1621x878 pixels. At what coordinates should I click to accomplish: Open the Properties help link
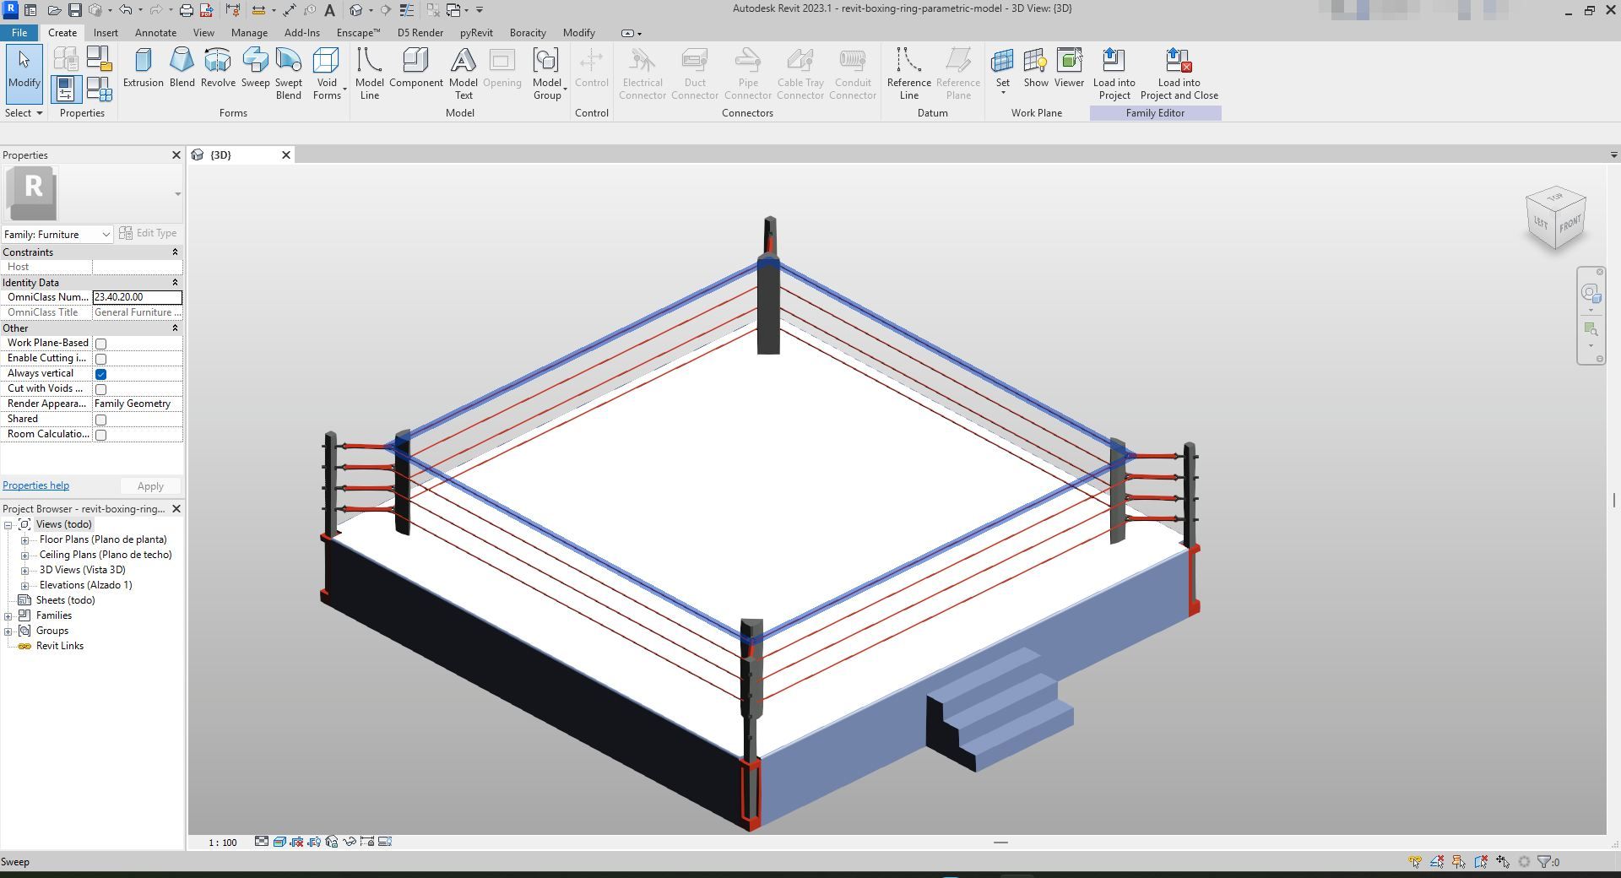point(35,485)
